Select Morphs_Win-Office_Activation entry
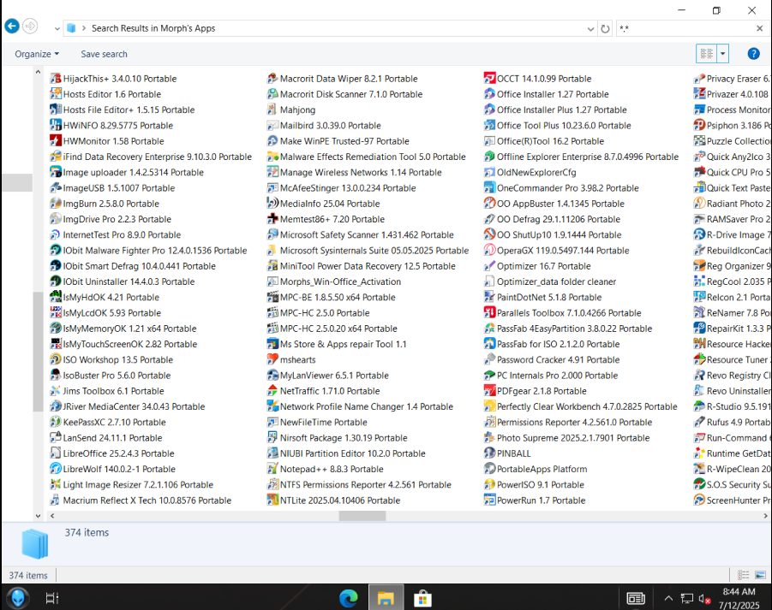The height and width of the screenshot is (610, 772). tap(334, 281)
